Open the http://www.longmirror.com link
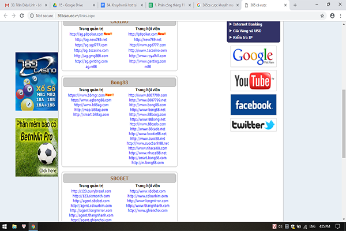 (148, 201)
